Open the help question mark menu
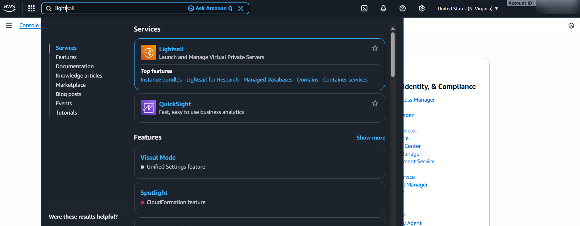This screenshot has height=226, width=580. tap(403, 8)
